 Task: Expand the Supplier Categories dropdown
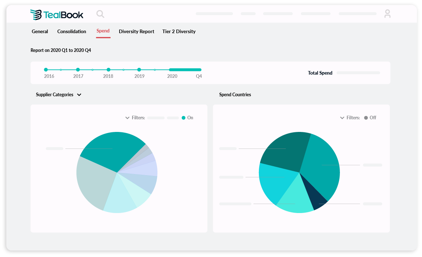click(79, 94)
